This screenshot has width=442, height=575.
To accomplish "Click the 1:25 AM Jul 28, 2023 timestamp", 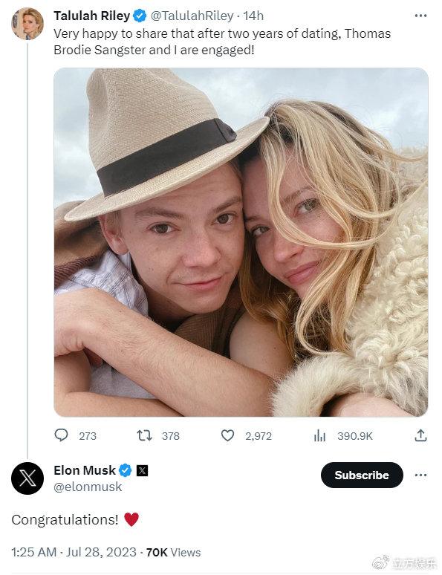I will pyautogui.click(x=74, y=552).
